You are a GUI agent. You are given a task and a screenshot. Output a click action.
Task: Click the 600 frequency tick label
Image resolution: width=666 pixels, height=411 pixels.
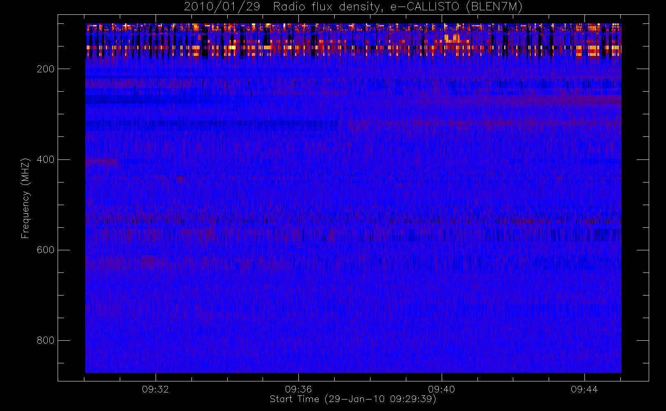pyautogui.click(x=46, y=250)
